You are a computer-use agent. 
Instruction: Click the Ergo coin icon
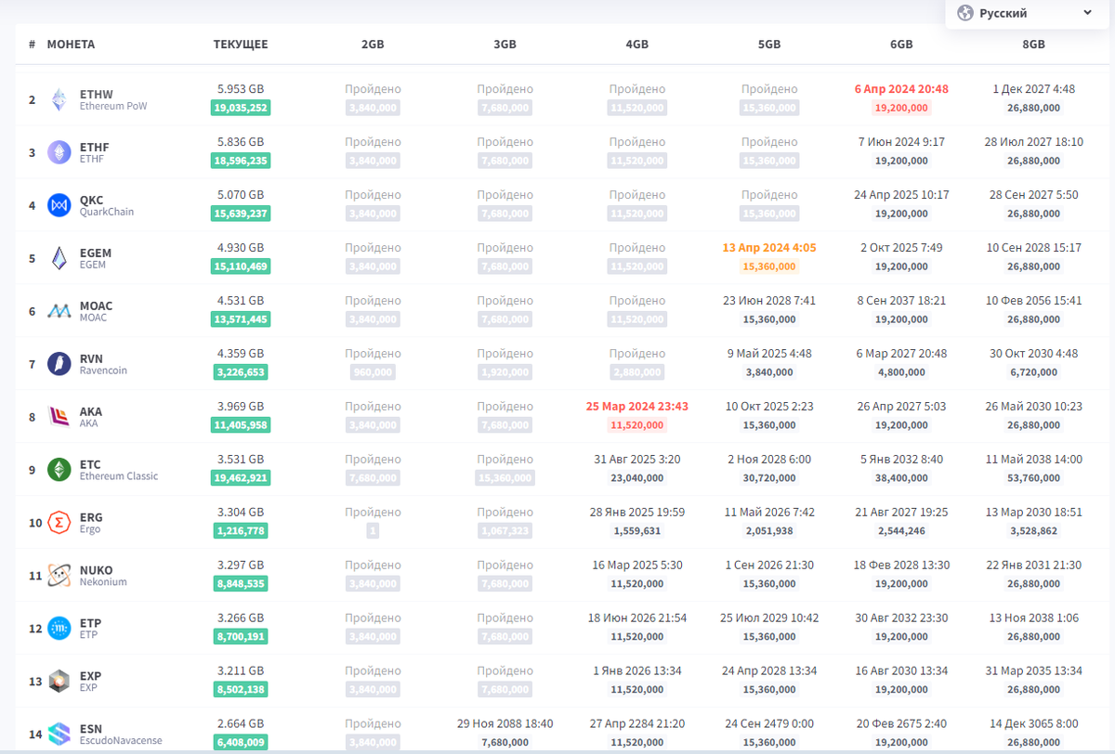coord(59,523)
